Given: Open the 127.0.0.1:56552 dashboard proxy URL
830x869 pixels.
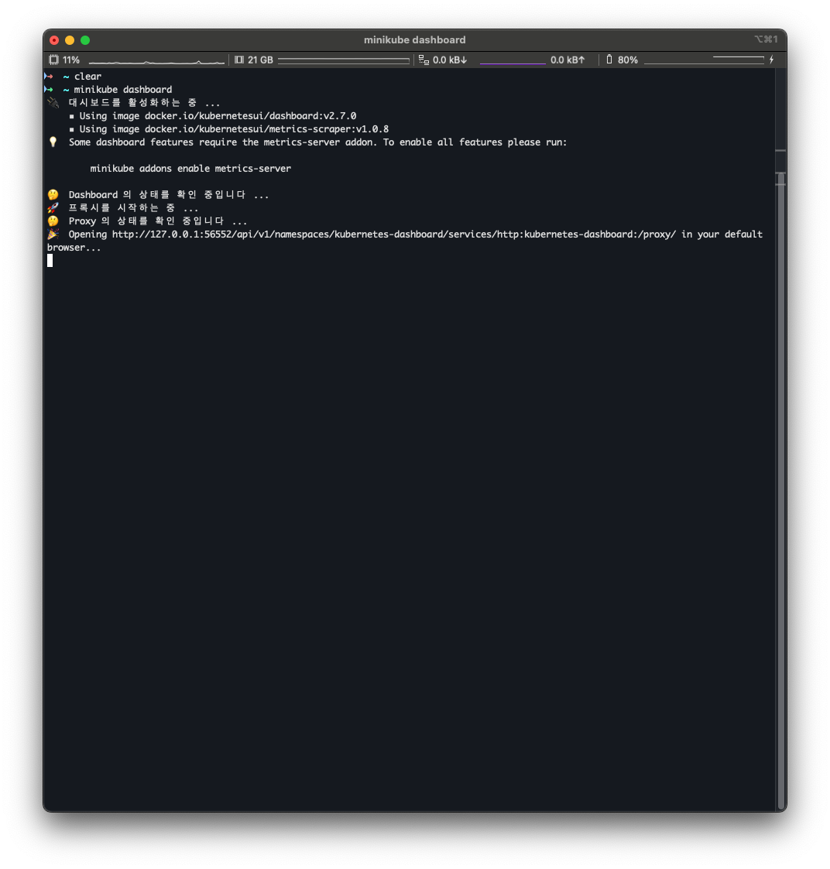Looking at the screenshot, I should point(393,234).
